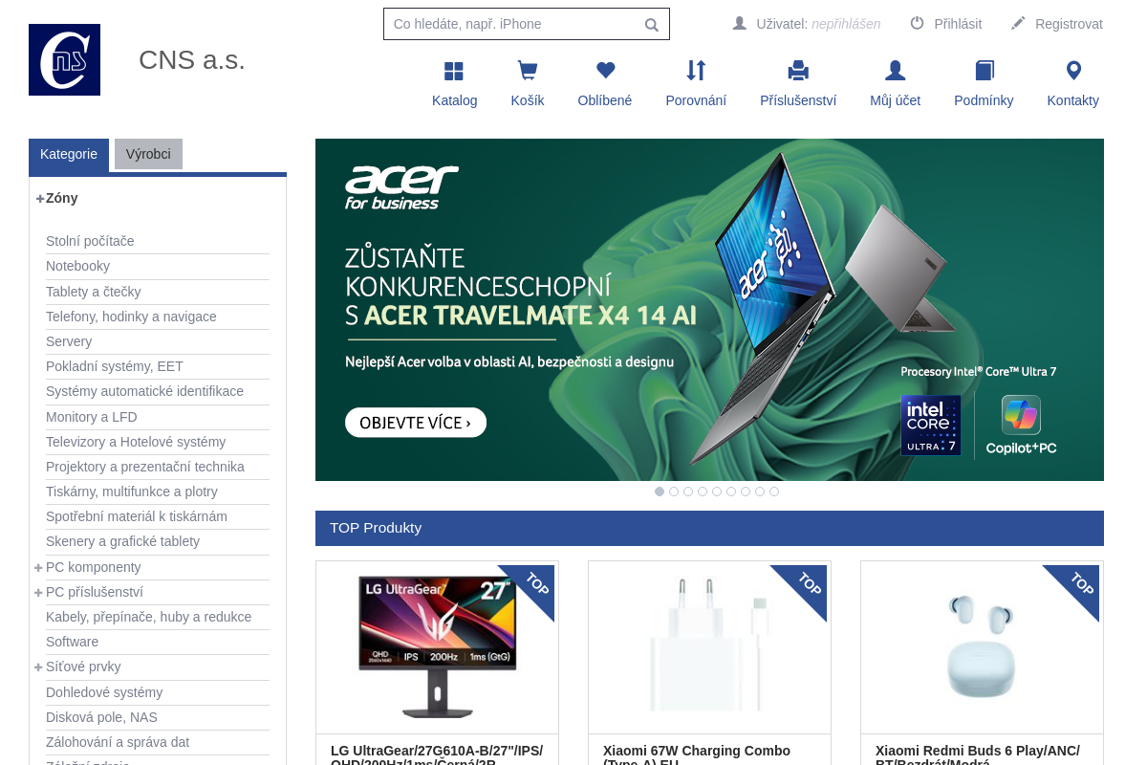Expand the Síťové prvky category
The width and height of the screenshot is (1147, 765).
38,667
